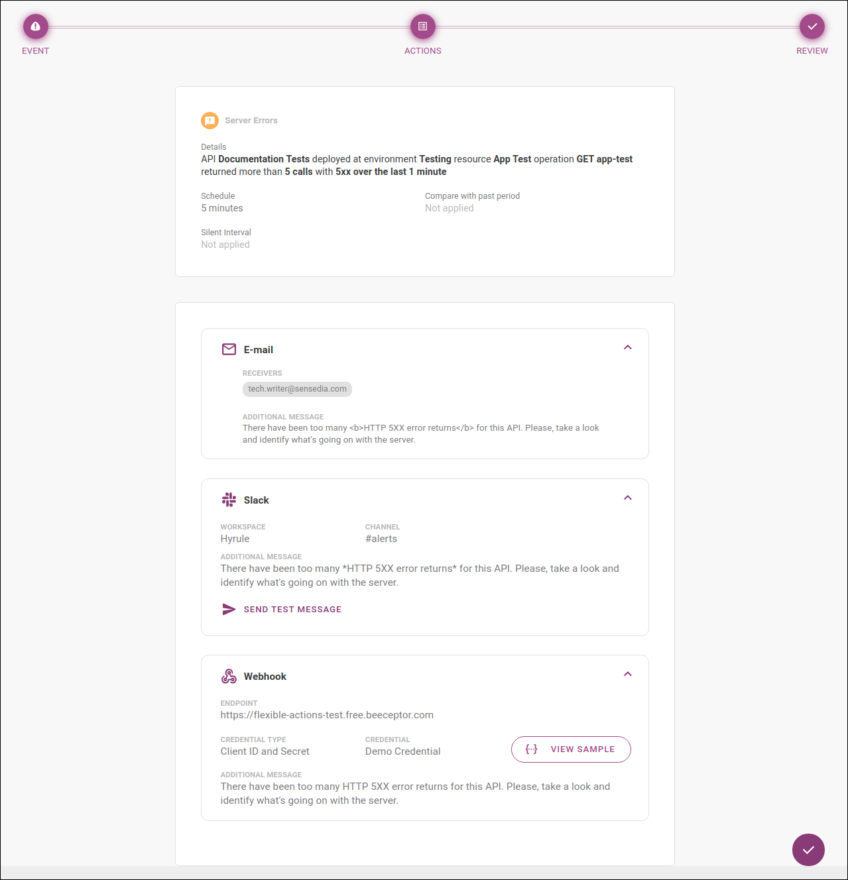This screenshot has height=880, width=848.
Task: Click the curly braces code icon
Action: (x=531, y=749)
